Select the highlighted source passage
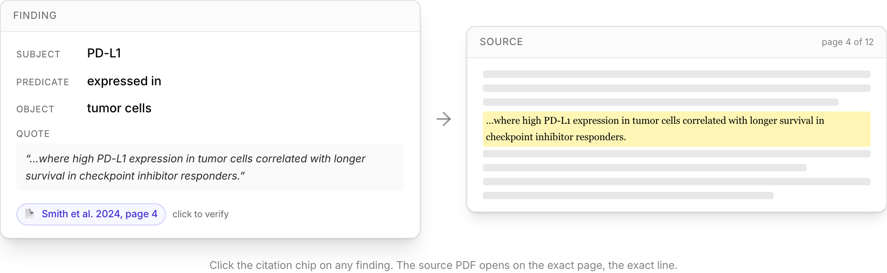Screen dimensions: 887x273 click(x=676, y=129)
